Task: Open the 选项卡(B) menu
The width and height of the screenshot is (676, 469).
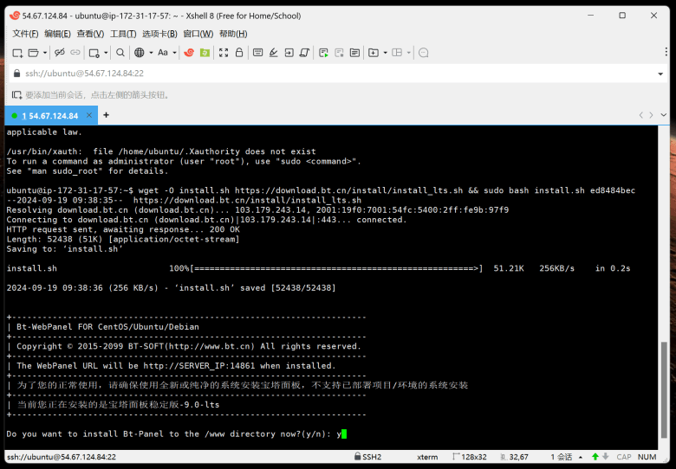Action: 159,34
